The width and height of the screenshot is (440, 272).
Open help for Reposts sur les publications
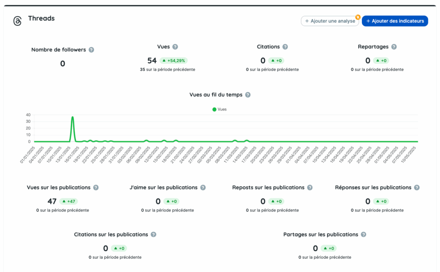[309, 188]
